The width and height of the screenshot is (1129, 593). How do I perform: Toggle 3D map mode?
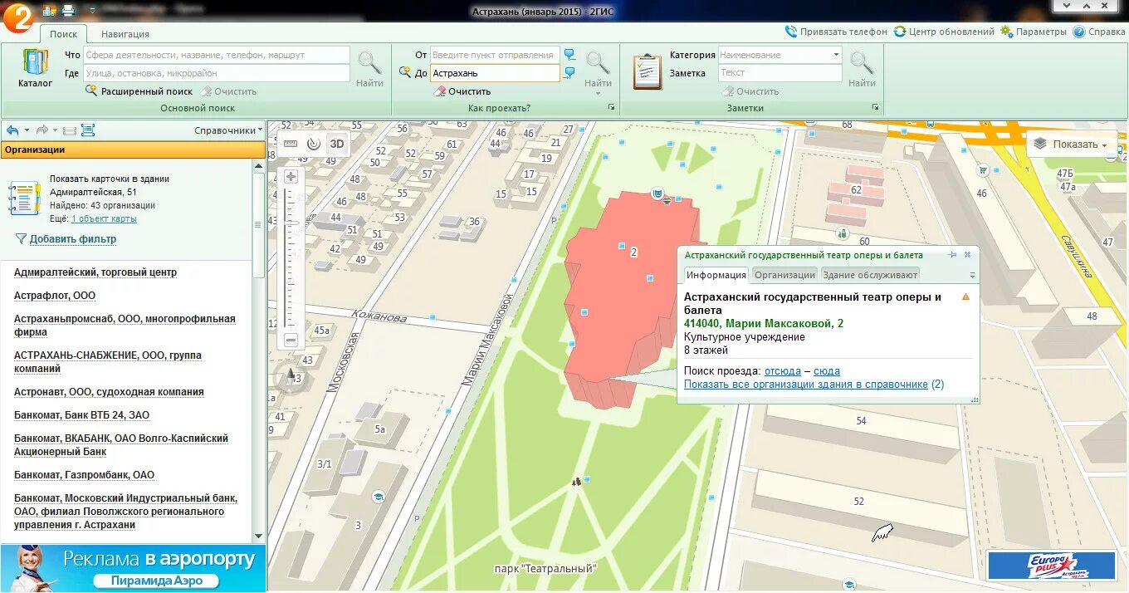pyautogui.click(x=336, y=143)
